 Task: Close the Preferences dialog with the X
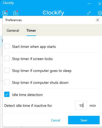[98, 20]
